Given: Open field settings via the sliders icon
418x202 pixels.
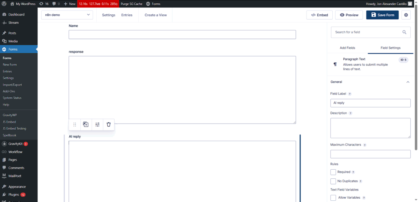Looking at the screenshot, I should pyautogui.click(x=97, y=125).
